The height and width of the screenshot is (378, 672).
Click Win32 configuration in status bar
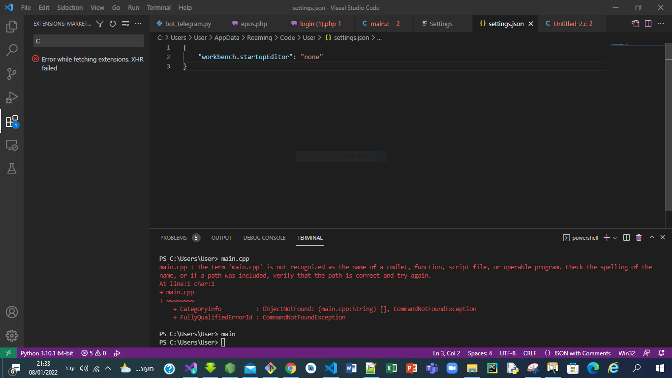coord(627,353)
